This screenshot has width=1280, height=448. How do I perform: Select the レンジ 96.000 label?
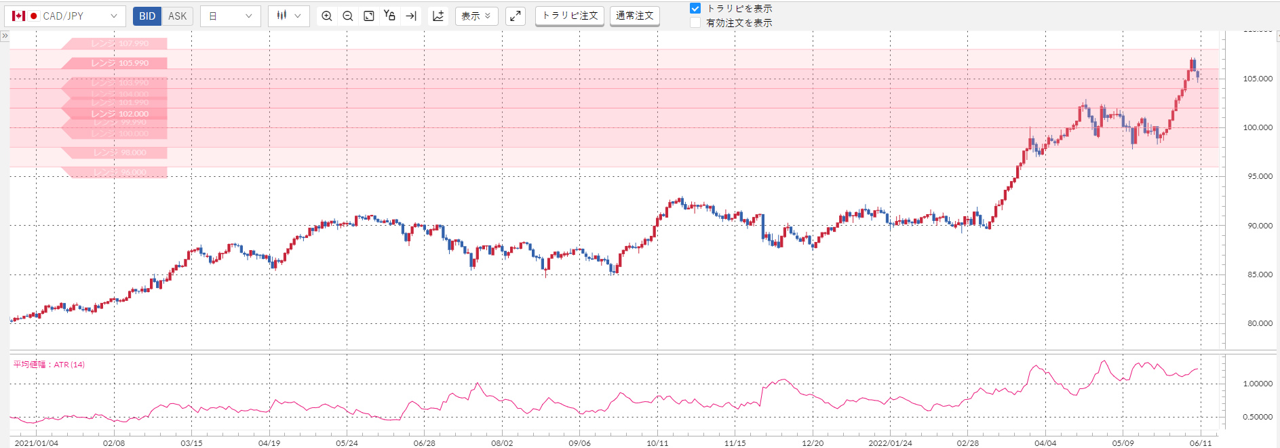(114, 173)
